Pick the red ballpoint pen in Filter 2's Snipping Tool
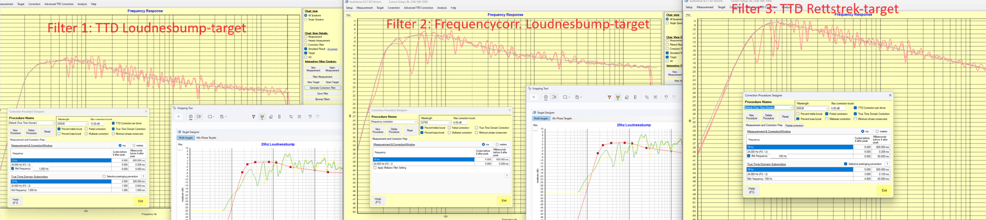986x220 pixels. (x=609, y=97)
